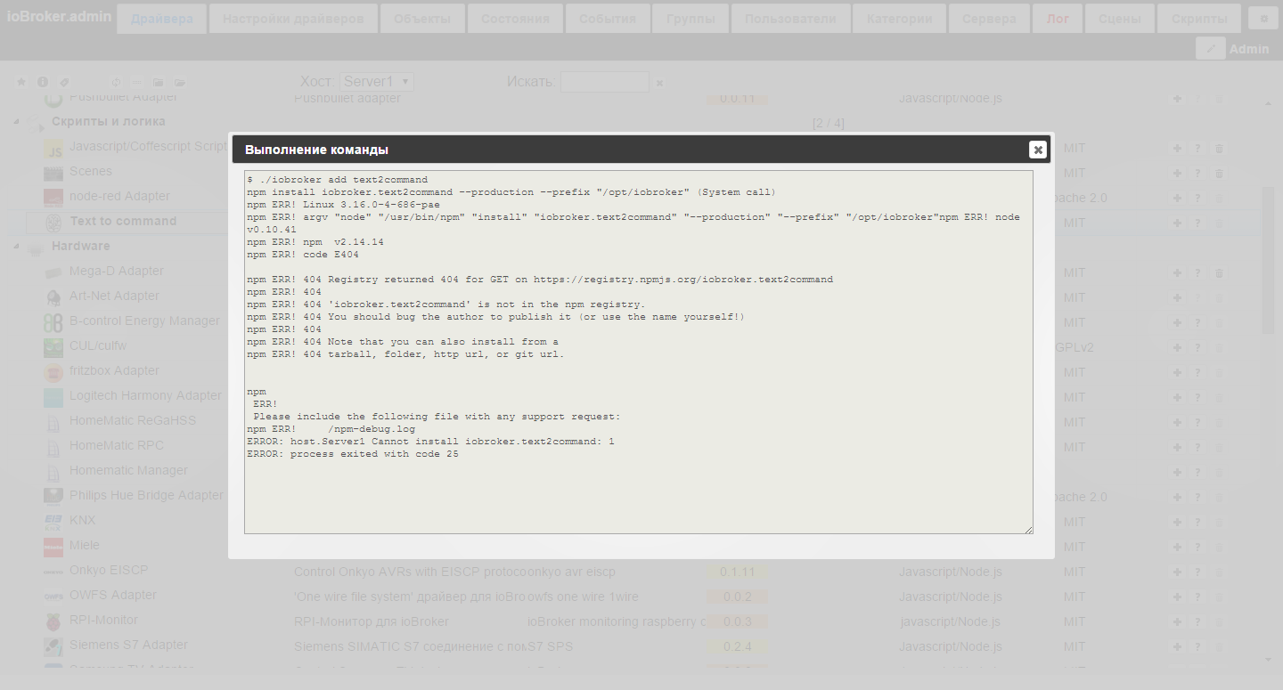1283x690 pixels.
Task: Delete the Javascript/Coffescript adapter via trash icon
Action: pos(1220,148)
